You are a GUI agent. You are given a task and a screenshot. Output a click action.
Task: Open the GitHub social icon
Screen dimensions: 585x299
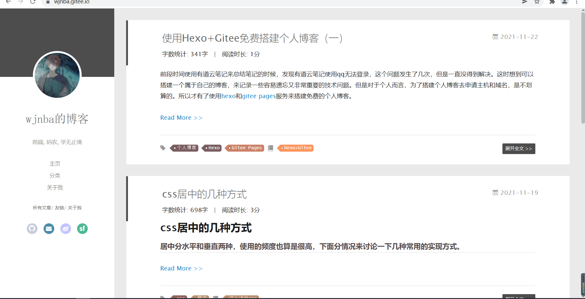32,229
